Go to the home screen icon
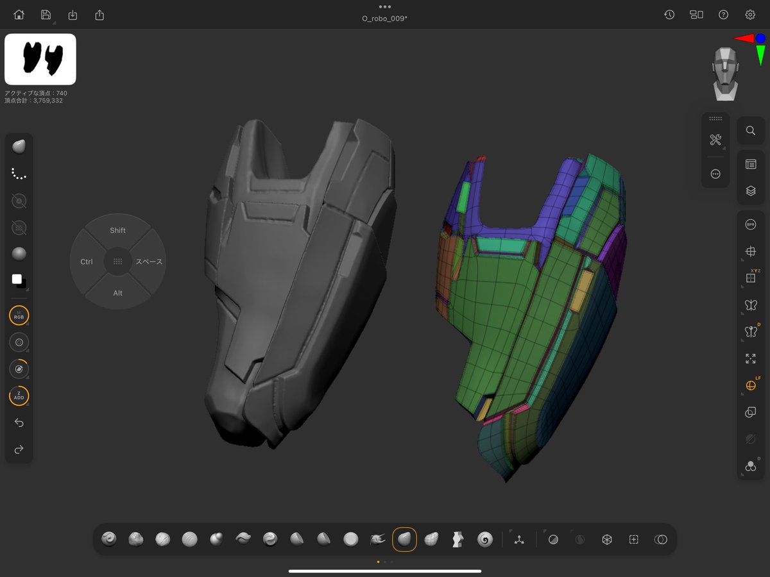The width and height of the screenshot is (770, 577). tap(19, 15)
